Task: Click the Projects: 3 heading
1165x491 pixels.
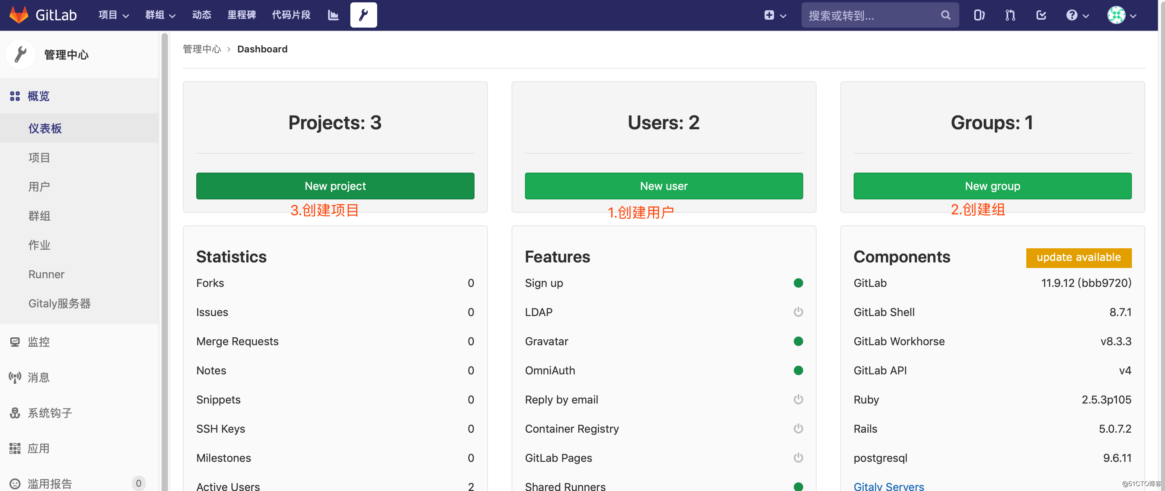Action: [x=335, y=123]
